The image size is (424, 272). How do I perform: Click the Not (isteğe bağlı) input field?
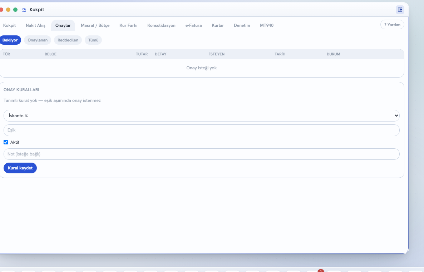click(x=202, y=154)
